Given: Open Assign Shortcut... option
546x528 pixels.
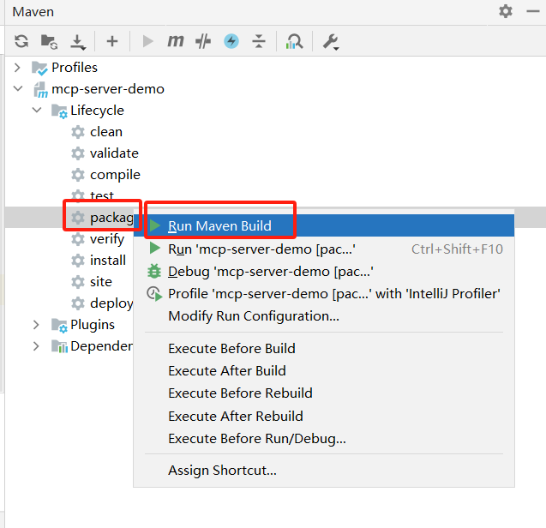Looking at the screenshot, I should point(324,471).
